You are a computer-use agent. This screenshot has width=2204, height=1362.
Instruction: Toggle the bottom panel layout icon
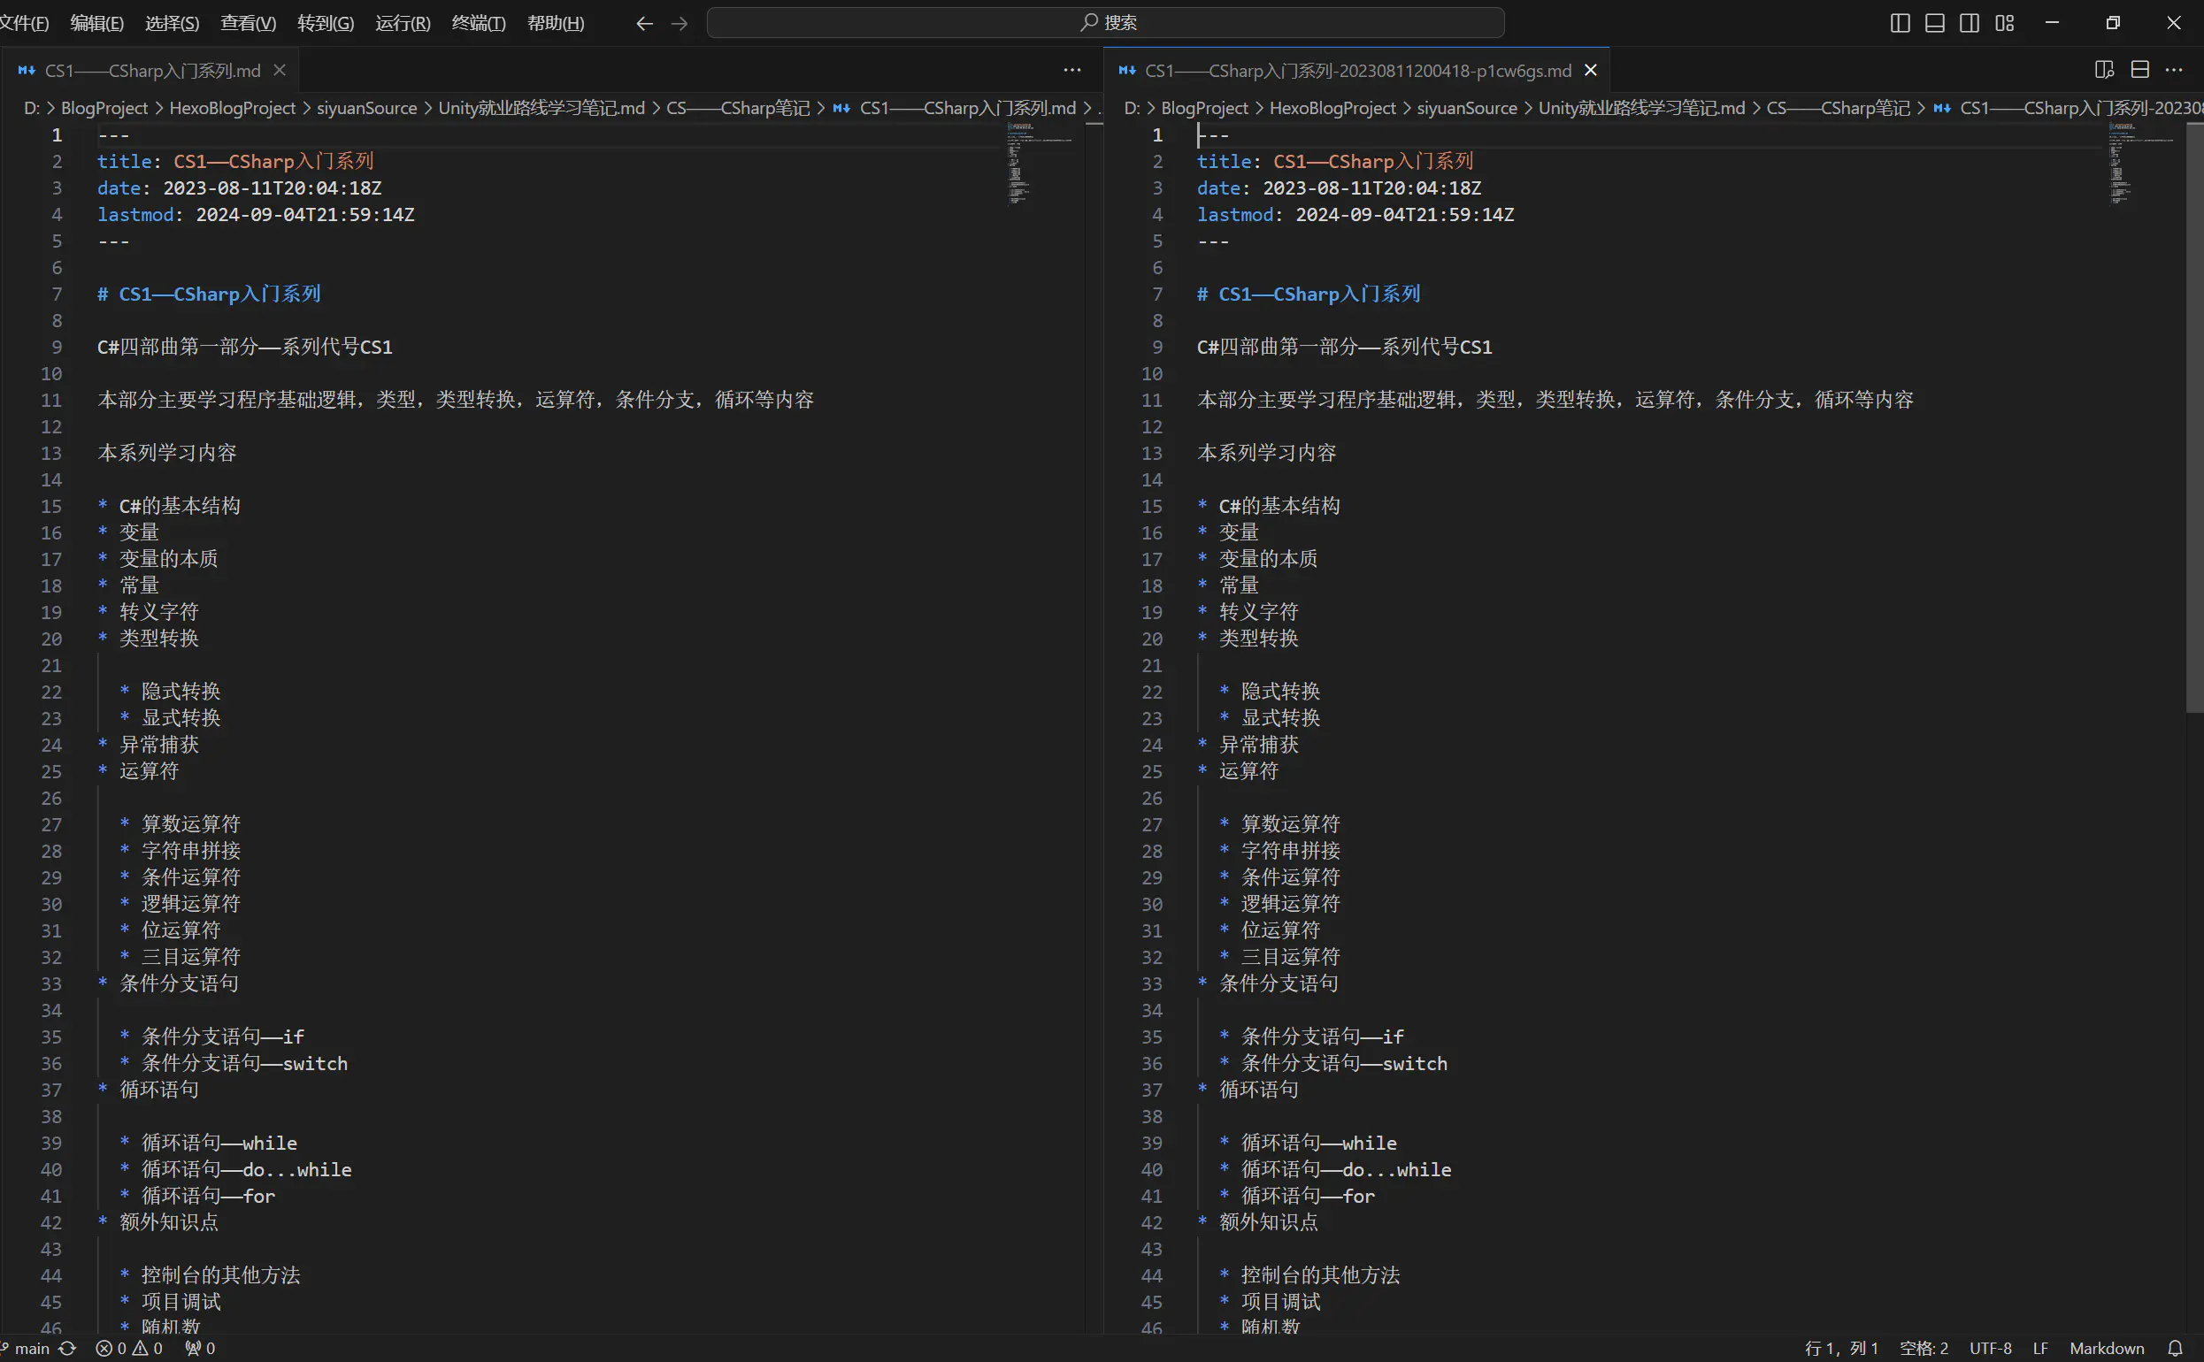[x=1934, y=23]
